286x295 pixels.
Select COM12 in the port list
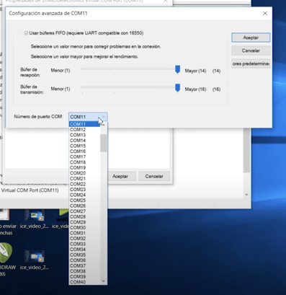coord(84,130)
